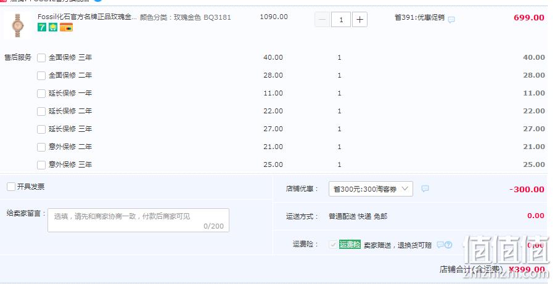Click the green shield guarantee badge icon
Image resolution: width=555 pixels, height=284 pixels.
53,27
